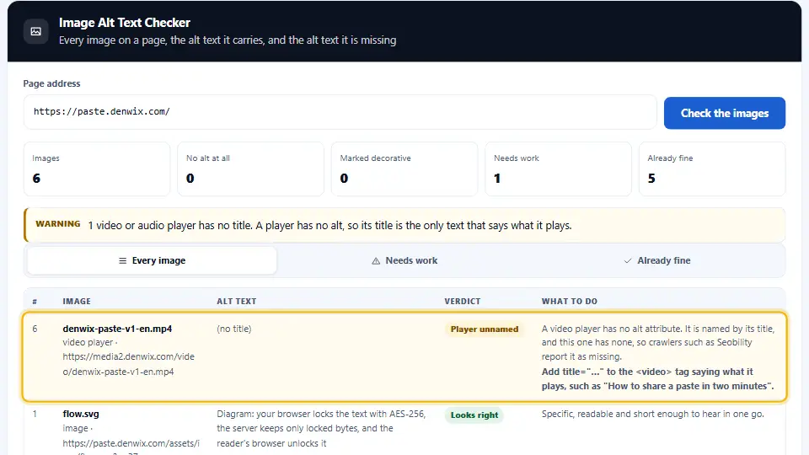Select the Already fine stat card

(x=712, y=169)
